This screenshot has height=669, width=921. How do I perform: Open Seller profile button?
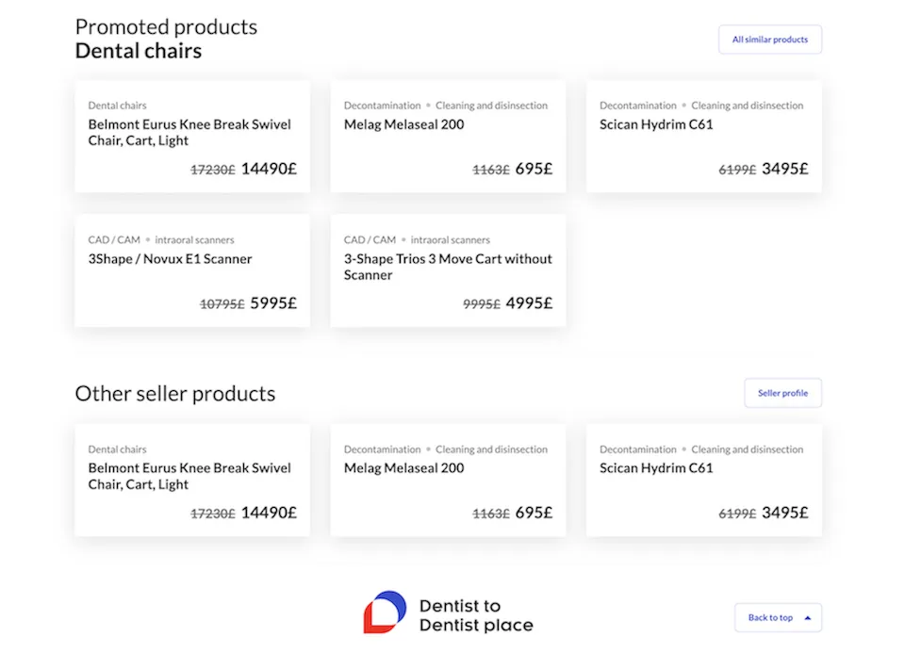click(x=782, y=393)
